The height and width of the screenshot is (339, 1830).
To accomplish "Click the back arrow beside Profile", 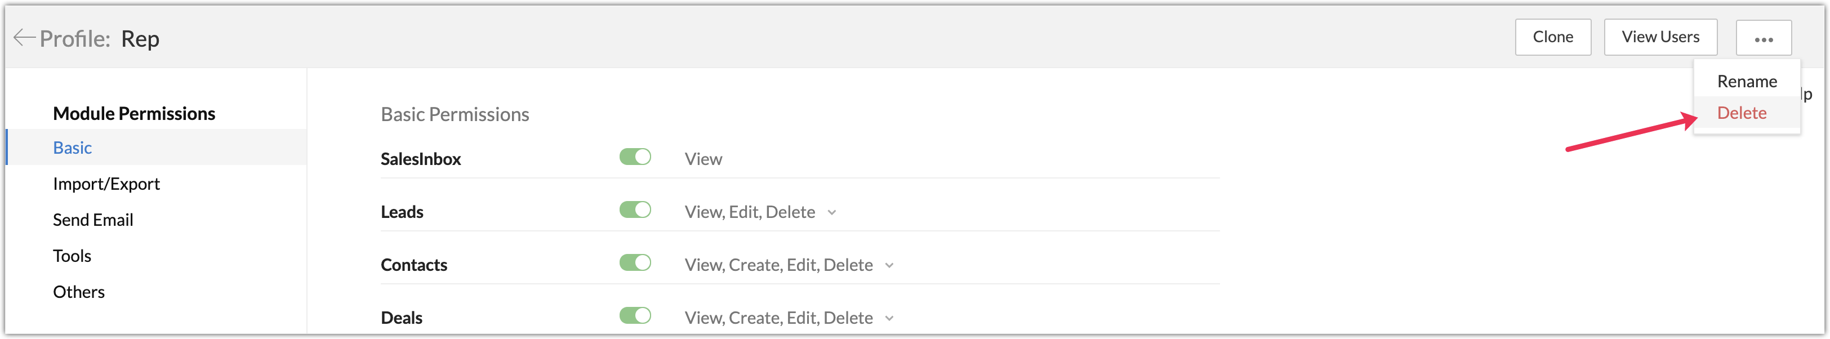I will point(24,38).
